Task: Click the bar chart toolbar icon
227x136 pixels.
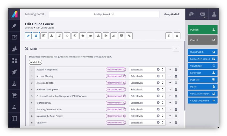Action: [x=114, y=36]
